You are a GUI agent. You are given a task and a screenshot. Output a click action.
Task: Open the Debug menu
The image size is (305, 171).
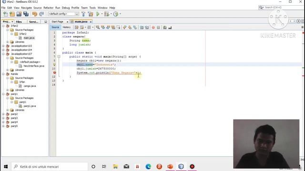coord(66,8)
